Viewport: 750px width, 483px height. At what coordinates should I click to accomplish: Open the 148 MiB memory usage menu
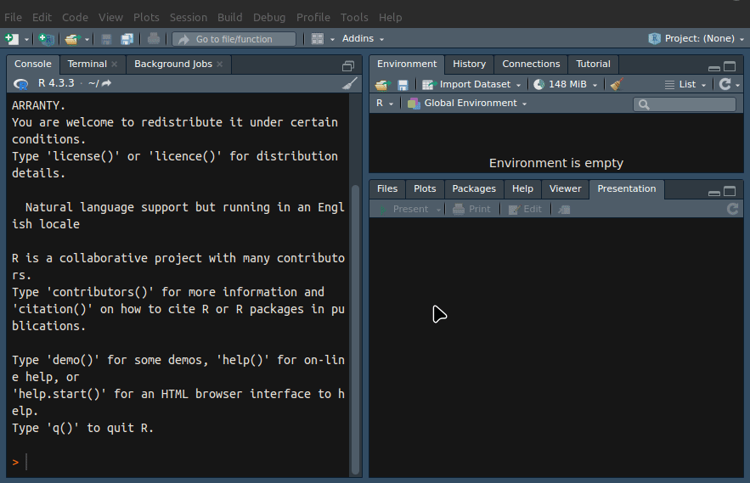click(569, 85)
